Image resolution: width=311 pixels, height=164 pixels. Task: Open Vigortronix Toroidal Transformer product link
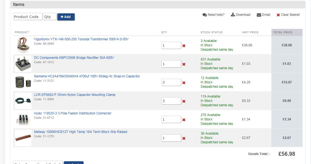coord(81,39)
